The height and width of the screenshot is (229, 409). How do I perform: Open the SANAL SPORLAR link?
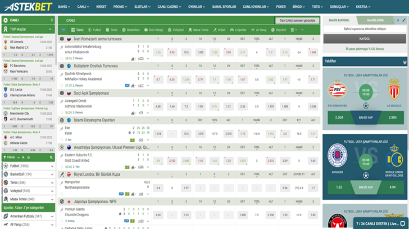(x=224, y=7)
